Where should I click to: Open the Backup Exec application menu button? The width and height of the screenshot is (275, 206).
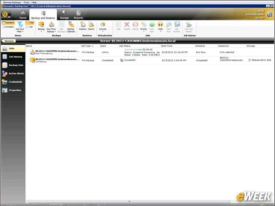[6, 15]
